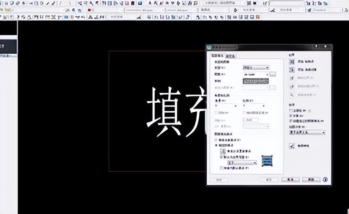Click the hatch pattern sample swatch
This screenshot has width=349, height=214.
click(x=256, y=81)
